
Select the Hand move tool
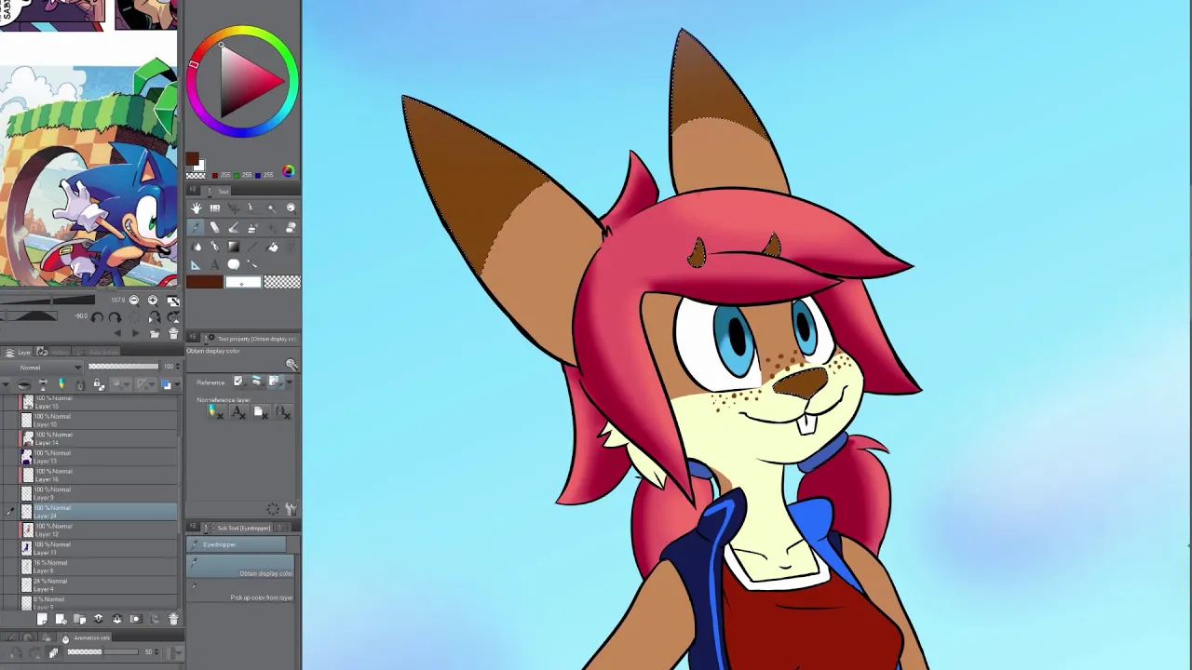(x=196, y=208)
